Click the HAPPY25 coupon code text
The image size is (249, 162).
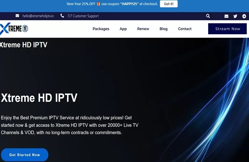(129, 4)
